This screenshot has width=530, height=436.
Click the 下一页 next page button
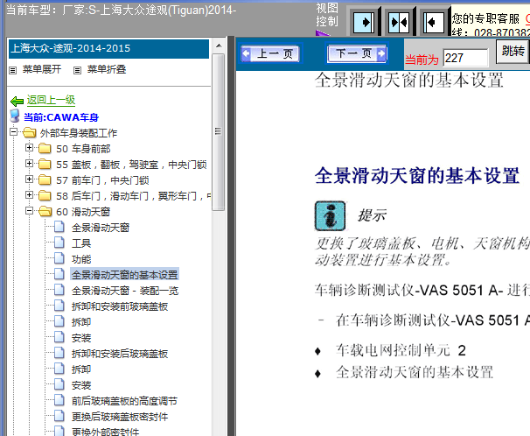click(357, 53)
